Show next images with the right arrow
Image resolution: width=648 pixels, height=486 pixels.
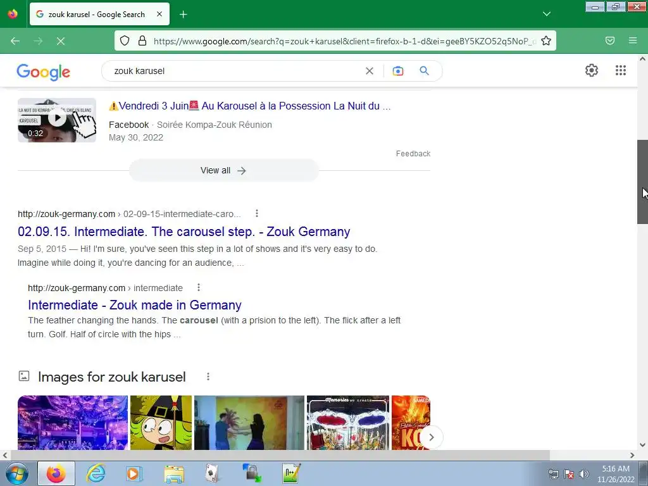click(432, 437)
